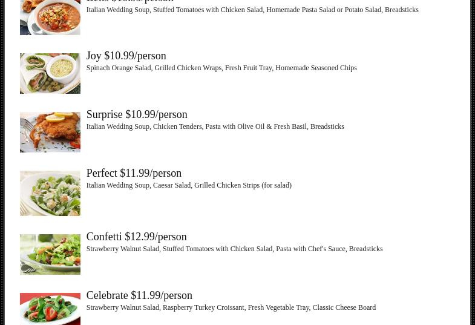Screen dimensions: 475x325
Task: Click the Caesar salad thumbnail
Action: [x=50, y=193]
